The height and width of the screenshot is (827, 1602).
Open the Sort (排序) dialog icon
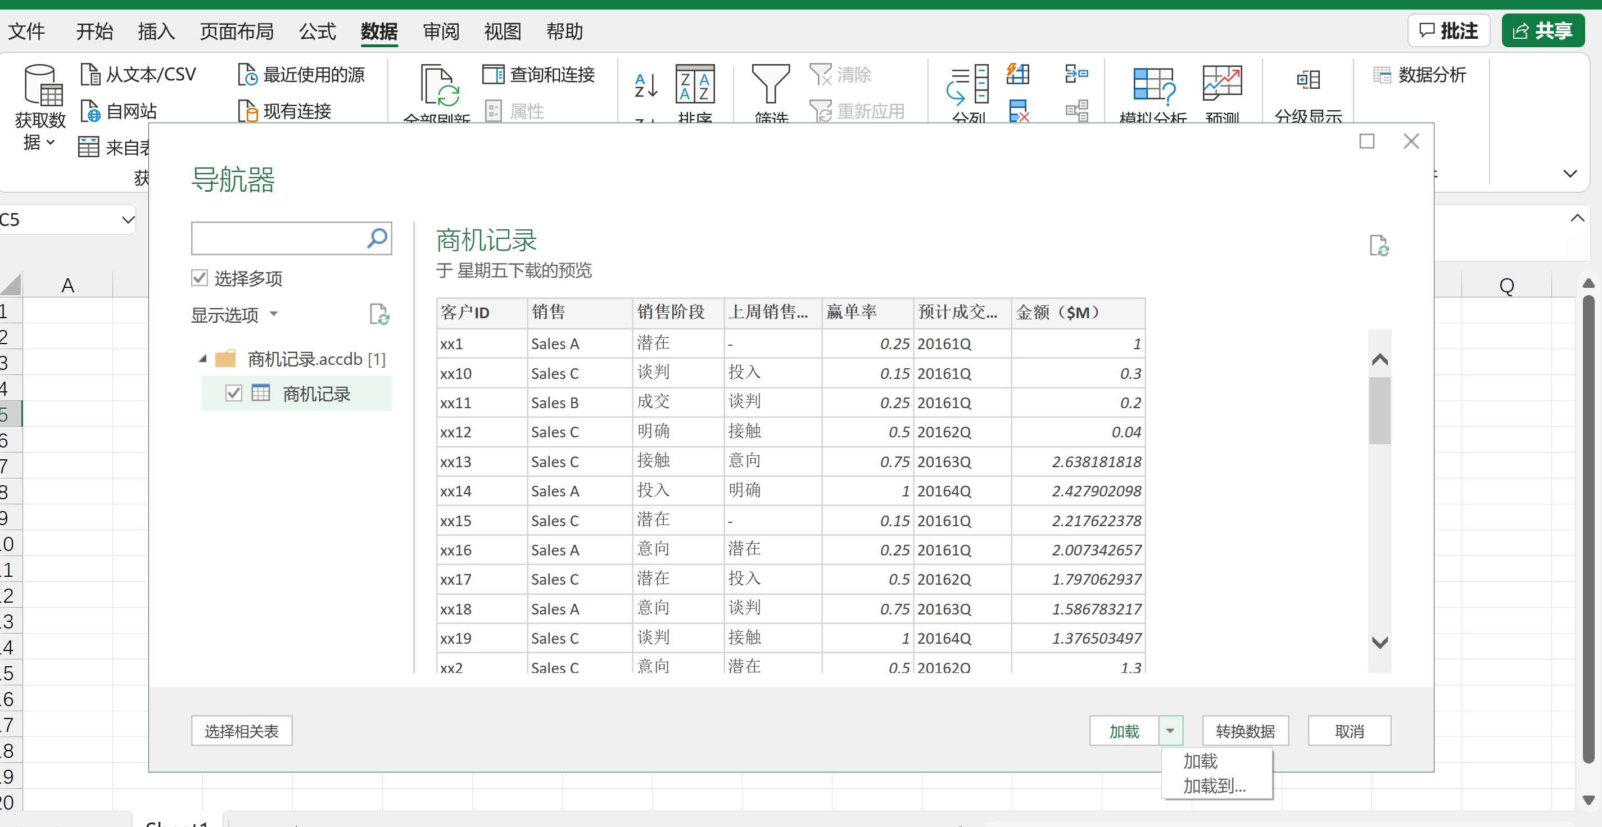695,84
